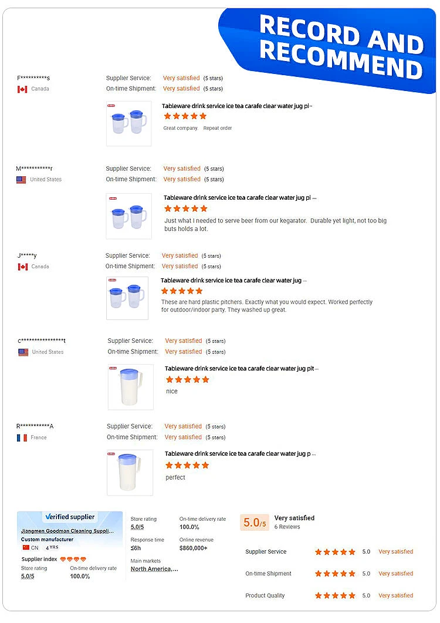Click the orange 5.0/5 score badge
Screen dimensions: 440x623
(254, 523)
